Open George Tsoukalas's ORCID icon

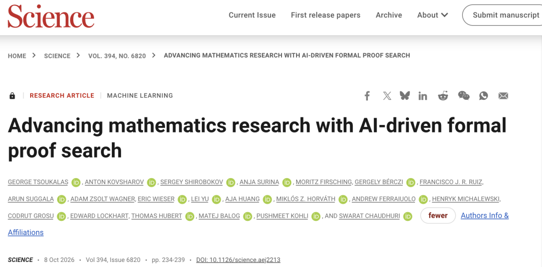coord(76,182)
